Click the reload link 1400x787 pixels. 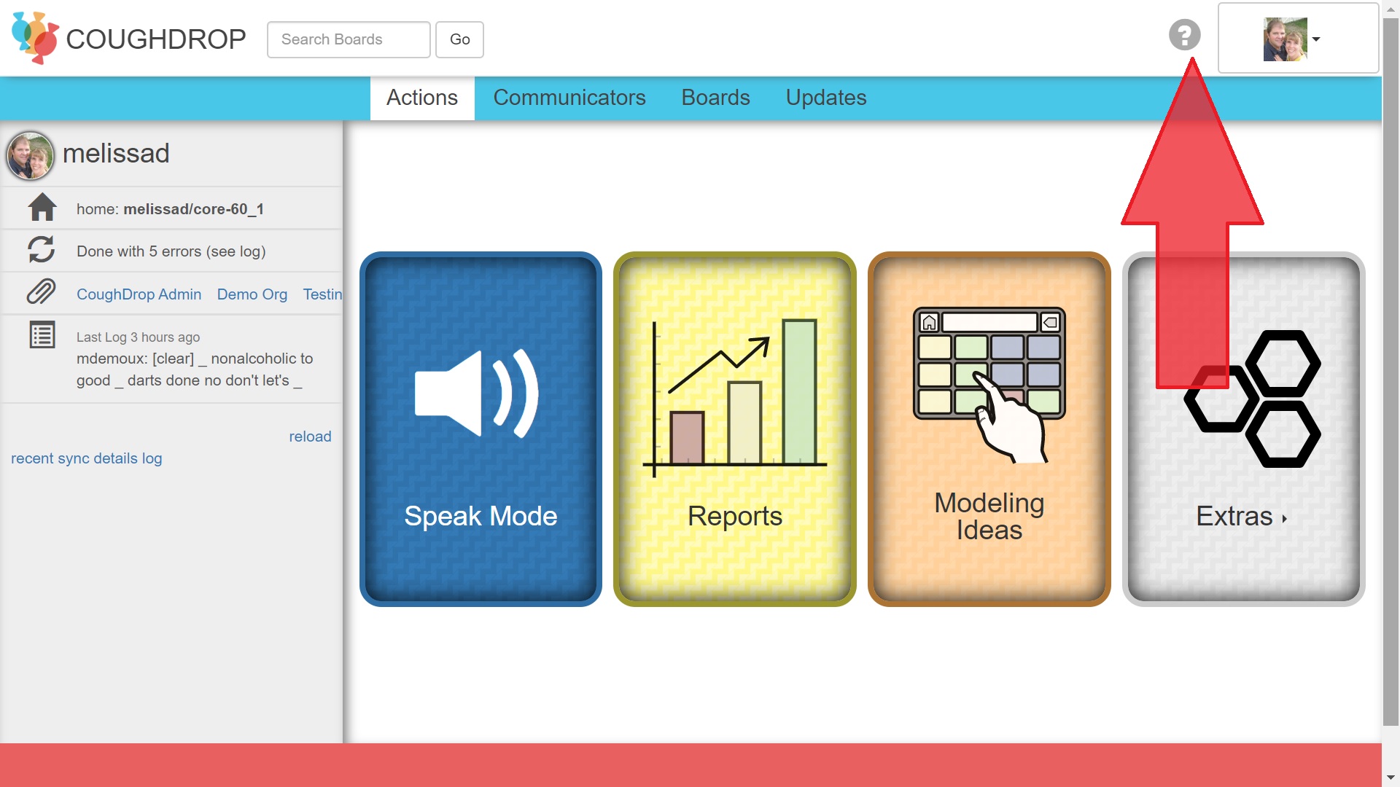click(x=310, y=436)
